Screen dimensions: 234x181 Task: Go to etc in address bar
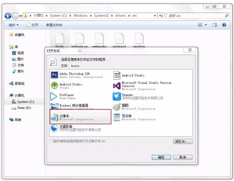click(135, 16)
